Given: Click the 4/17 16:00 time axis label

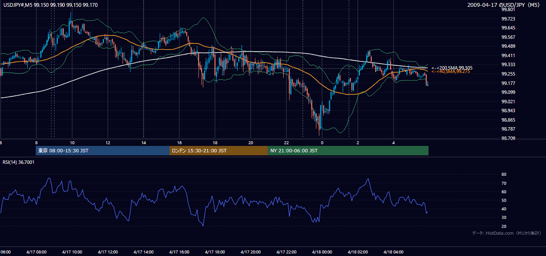Looking at the screenshot, I should coord(179,252).
